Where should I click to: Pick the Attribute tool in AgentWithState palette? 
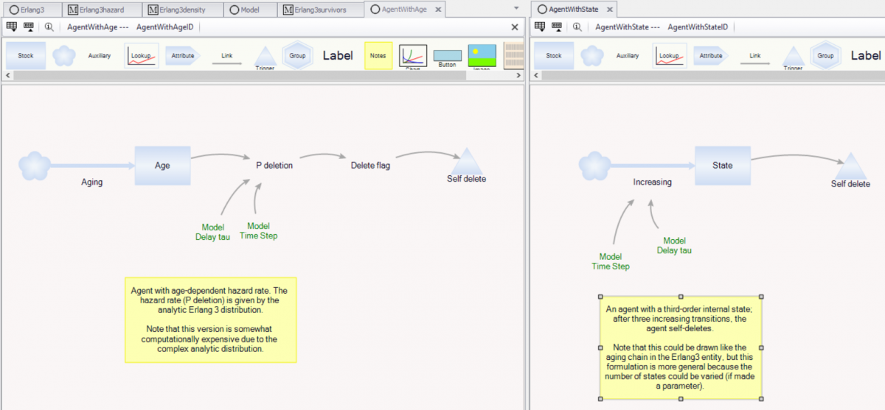711,56
